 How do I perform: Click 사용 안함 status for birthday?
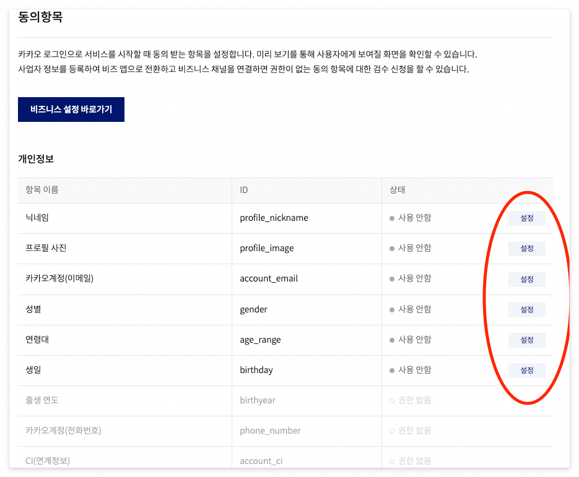(x=410, y=369)
